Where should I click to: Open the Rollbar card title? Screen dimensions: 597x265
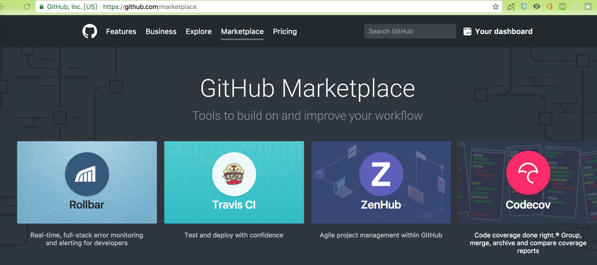[86, 205]
